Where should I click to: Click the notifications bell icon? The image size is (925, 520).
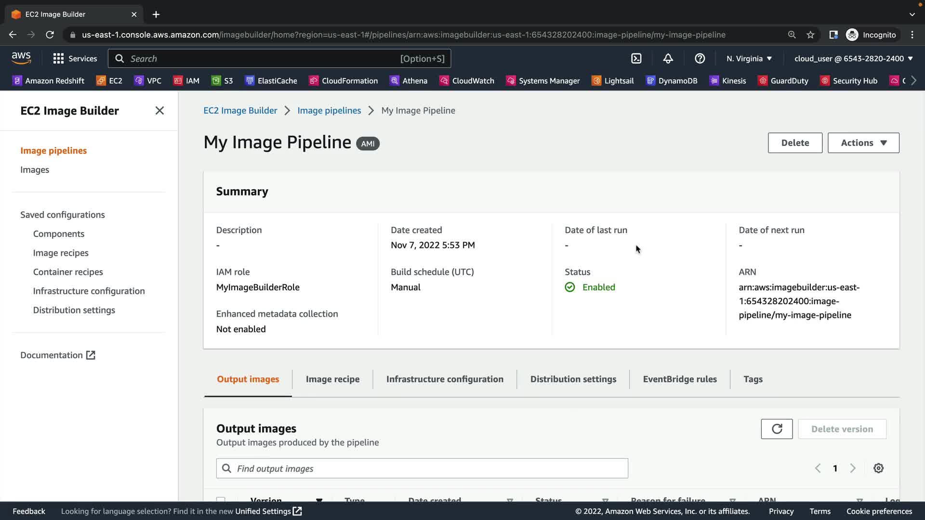(668, 59)
